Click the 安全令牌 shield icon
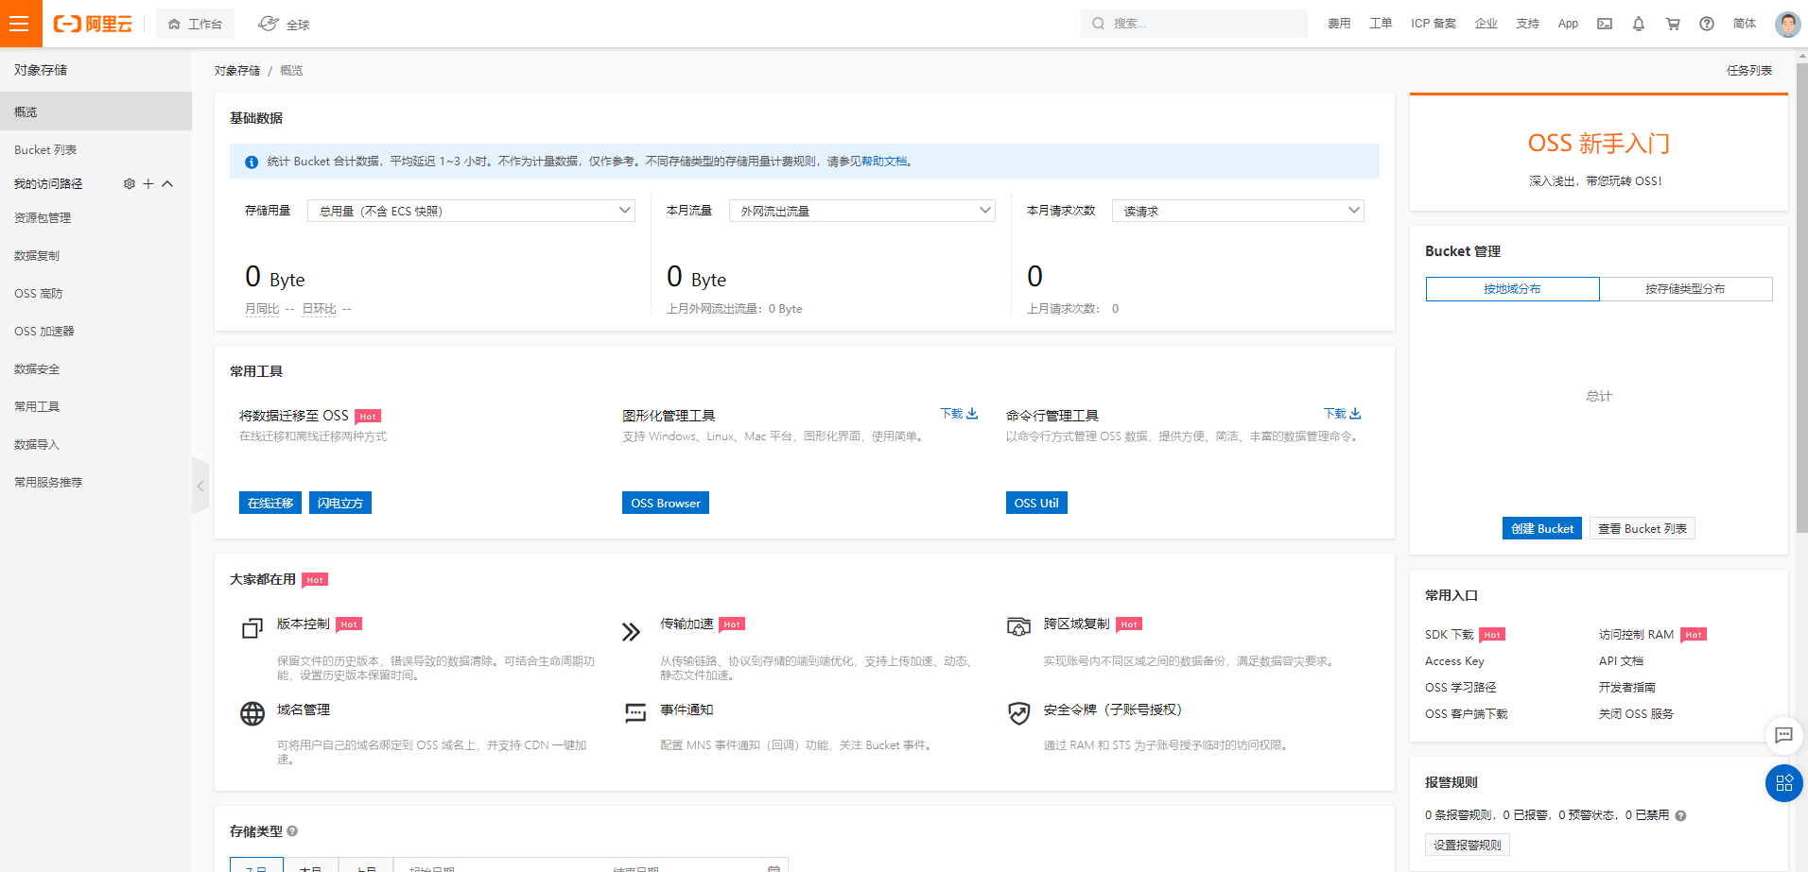Screen dimensions: 1808x872 [x=1018, y=713]
